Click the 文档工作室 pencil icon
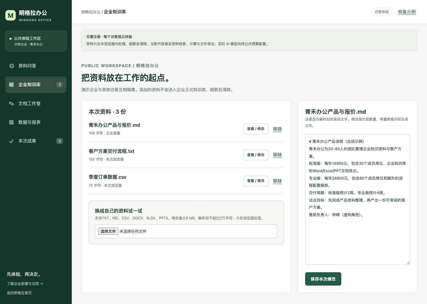 12,104
